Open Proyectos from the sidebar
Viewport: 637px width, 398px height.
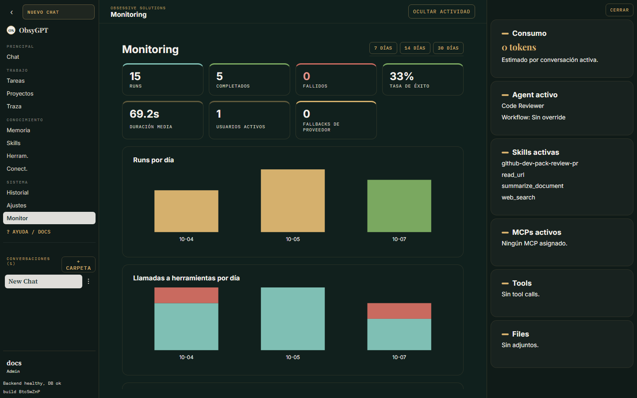[49, 94]
